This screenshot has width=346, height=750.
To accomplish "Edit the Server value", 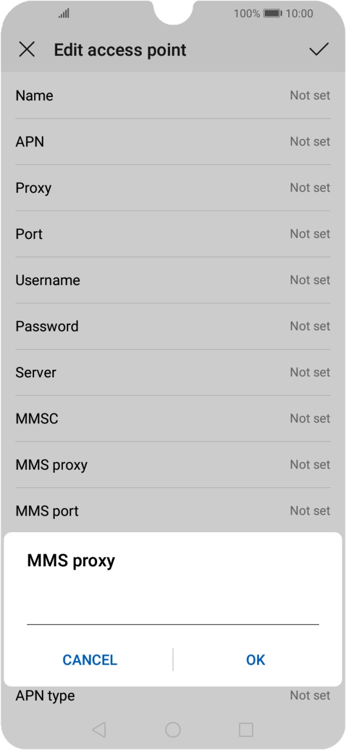I will pyautogui.click(x=173, y=372).
